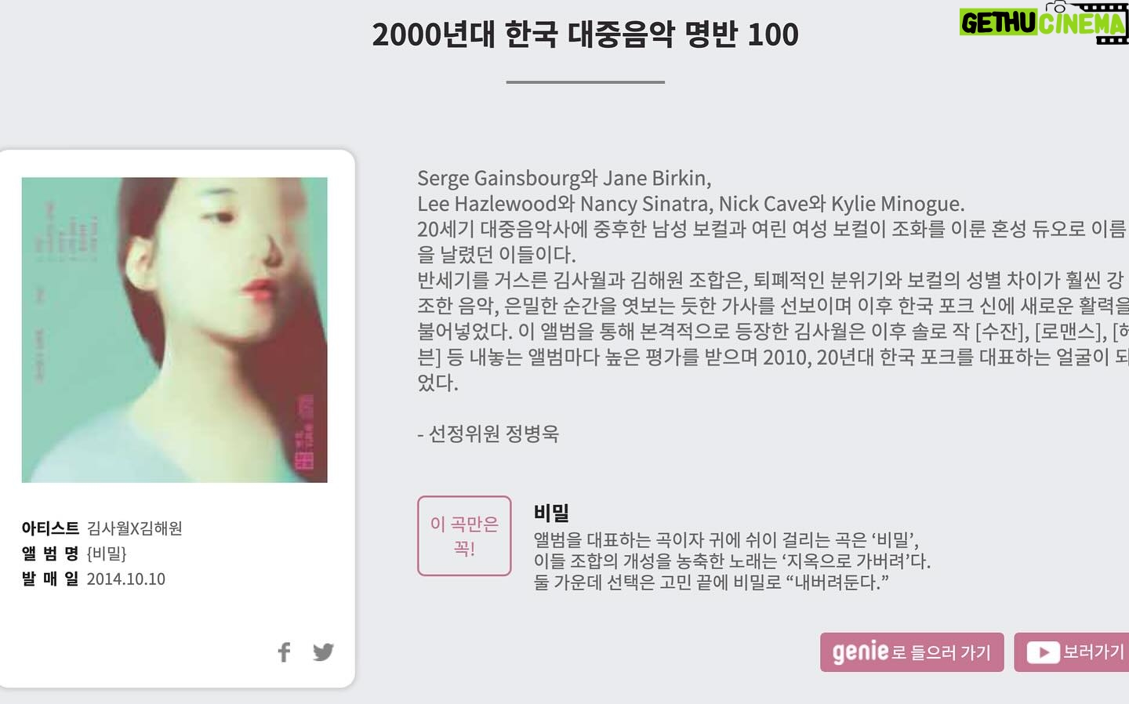Click reviewer credit 선정위원 정병욱
1129x704 pixels.
point(488,434)
